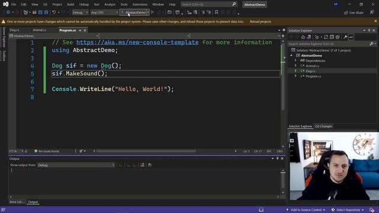Click the Show All Files icon
The image size is (379, 213).
(338, 37)
